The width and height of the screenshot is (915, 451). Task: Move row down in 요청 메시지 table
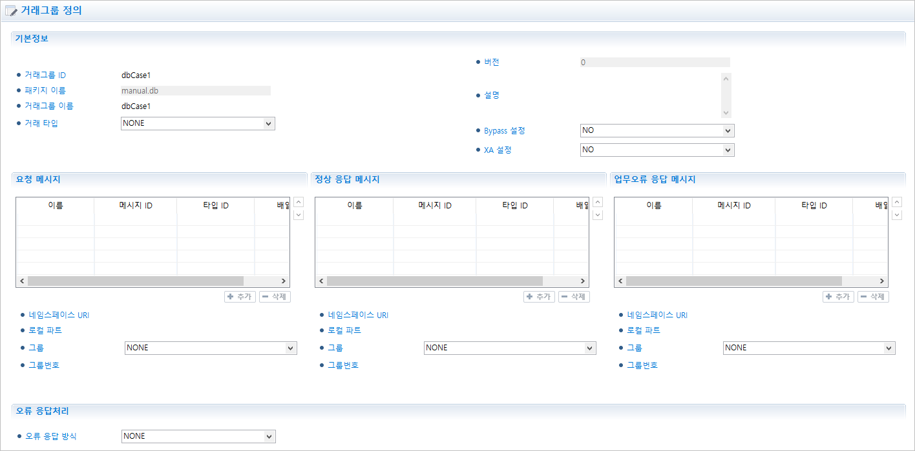pyautogui.click(x=299, y=215)
